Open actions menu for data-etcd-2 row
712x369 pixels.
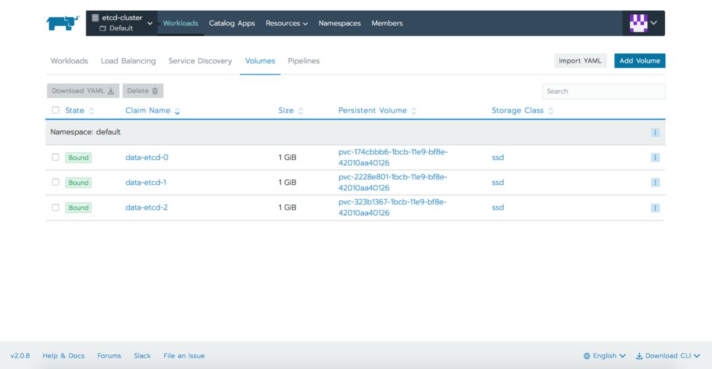click(655, 208)
